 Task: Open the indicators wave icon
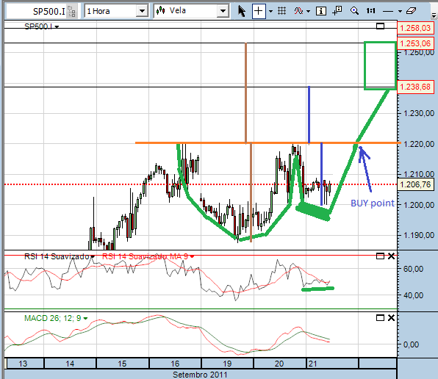298,11
